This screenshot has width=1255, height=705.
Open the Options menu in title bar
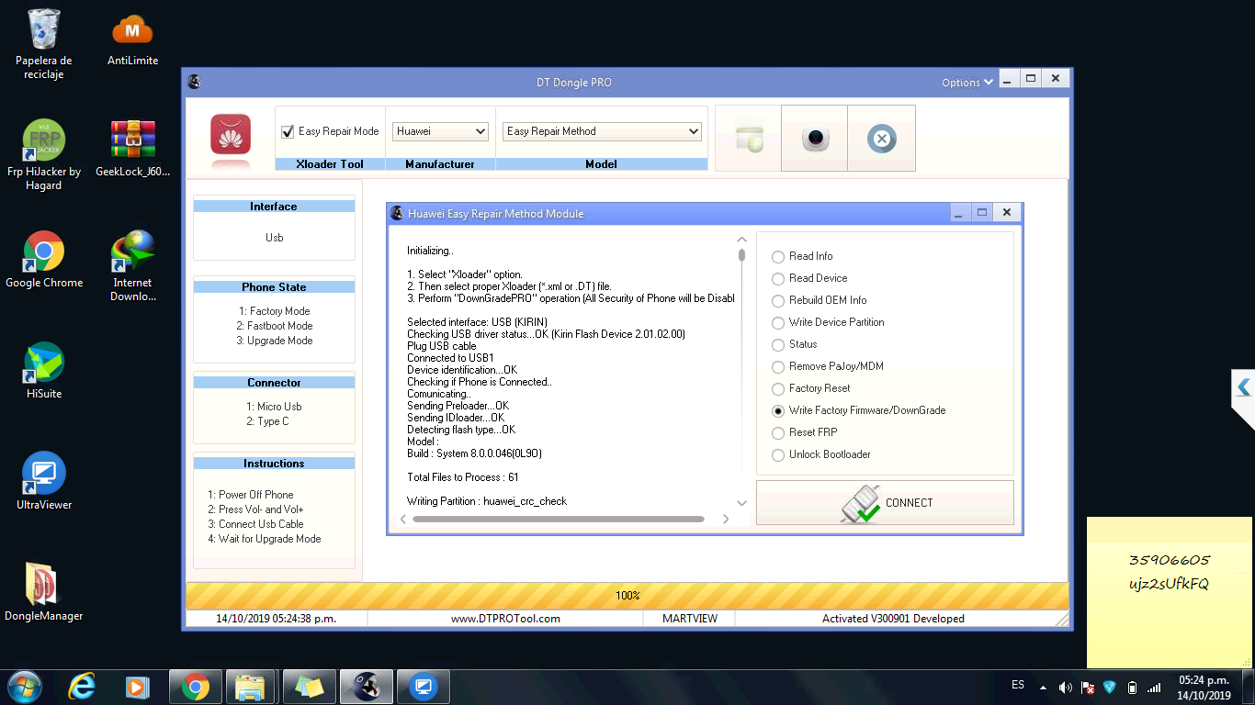pos(967,82)
